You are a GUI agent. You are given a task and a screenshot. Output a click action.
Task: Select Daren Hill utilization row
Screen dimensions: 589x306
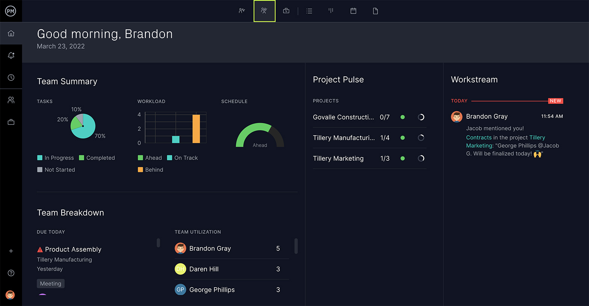tap(232, 269)
